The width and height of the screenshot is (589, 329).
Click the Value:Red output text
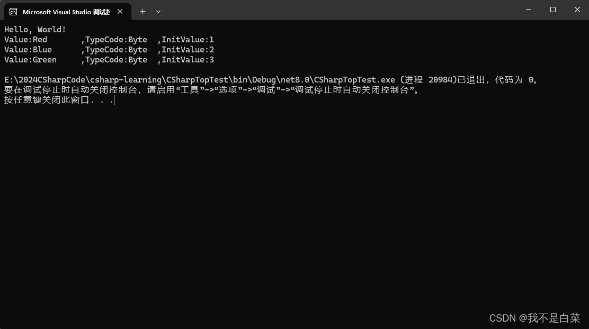(x=25, y=39)
